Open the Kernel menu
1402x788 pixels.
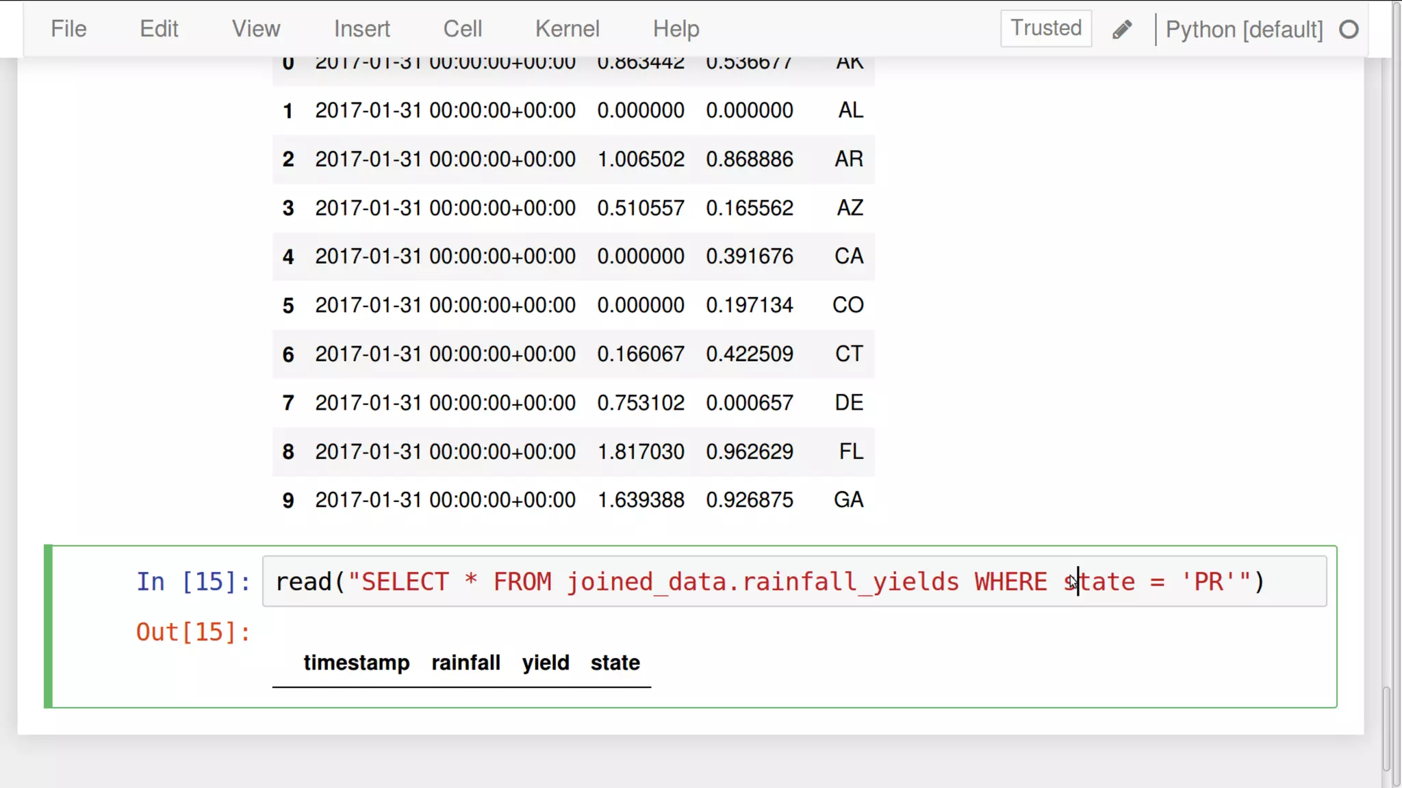point(567,29)
